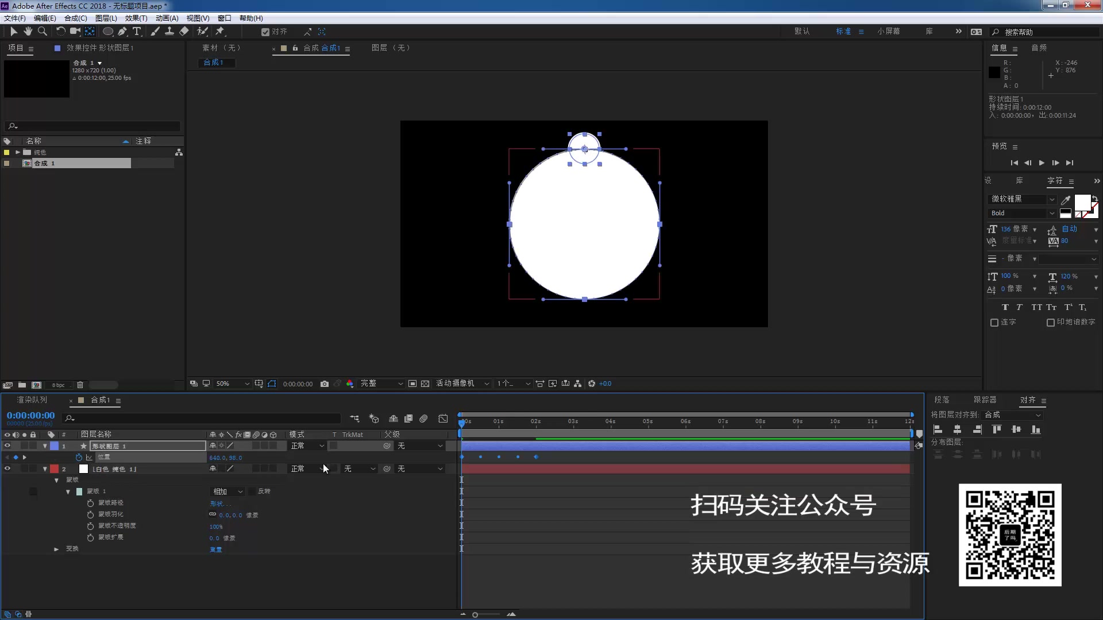Viewport: 1103px width, 620px height.
Task: Open the 效果(T) menu
Action: [x=136, y=18]
